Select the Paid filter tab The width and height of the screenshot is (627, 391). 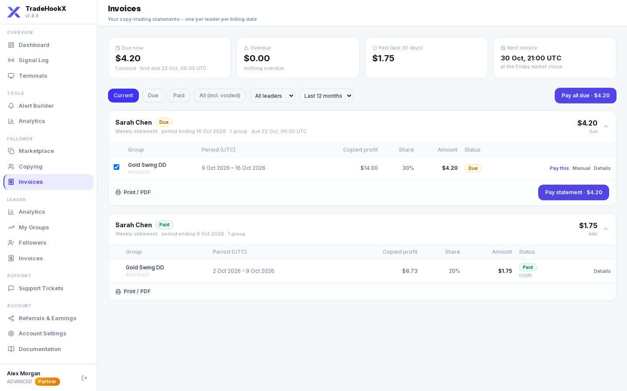[179, 96]
